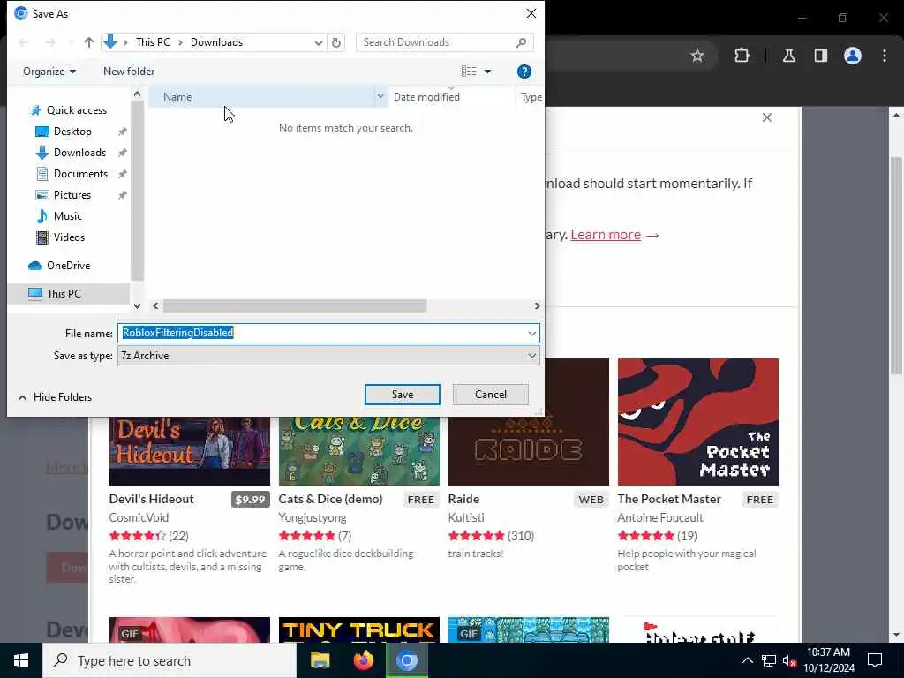Image resolution: width=904 pixels, height=678 pixels.
Task: Select OneDrive in navigation pane
Action: 68,265
